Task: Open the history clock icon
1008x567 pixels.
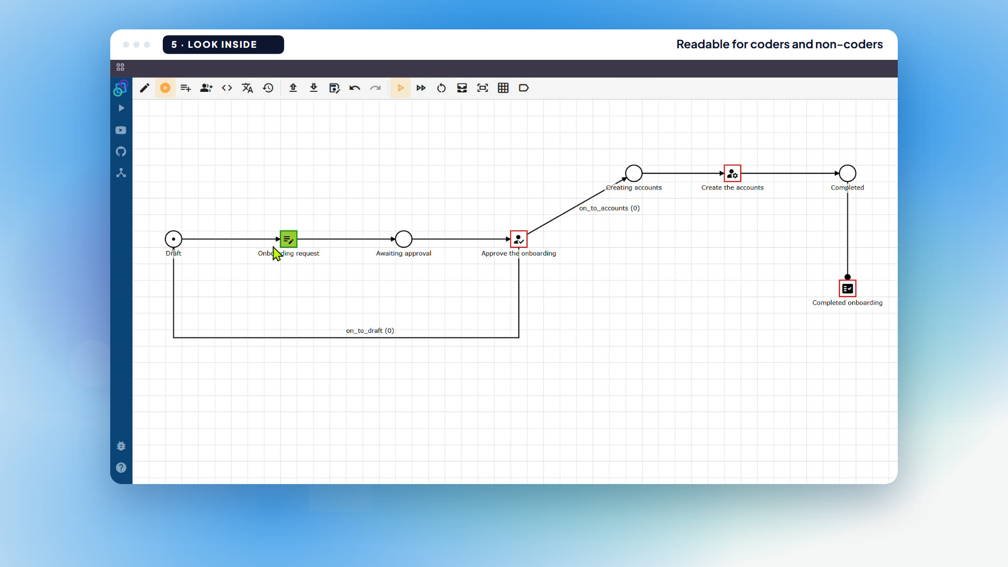Action: (268, 88)
